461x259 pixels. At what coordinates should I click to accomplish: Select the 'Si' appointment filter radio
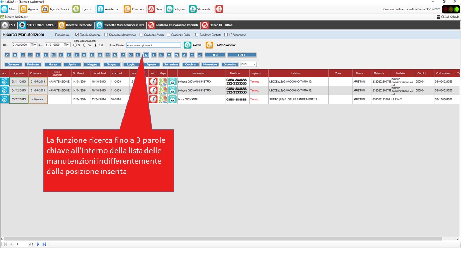point(75,45)
